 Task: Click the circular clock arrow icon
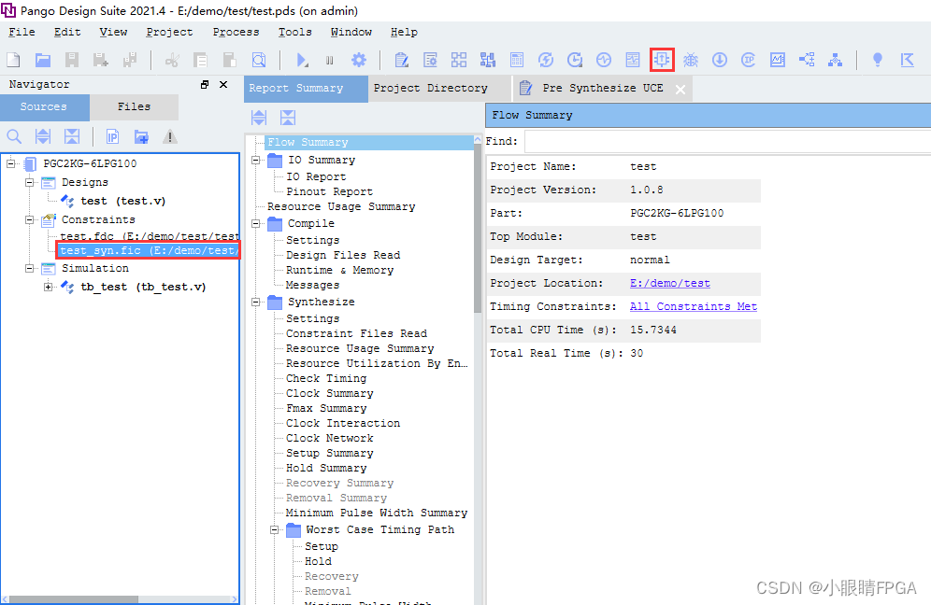coord(574,60)
